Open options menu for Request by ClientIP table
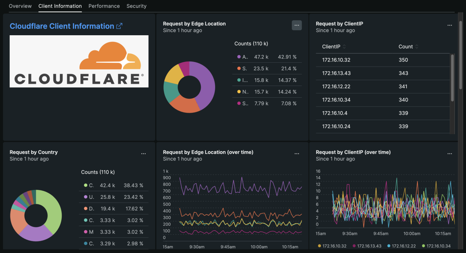The width and height of the screenshot is (466, 253). [x=449, y=25]
